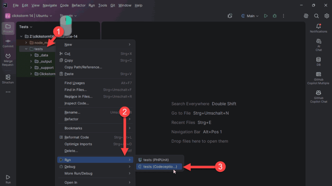Viewport: 332px width, 186px height.
Task: Click the Debug bug icon in the toolbar
Action: point(275,16)
